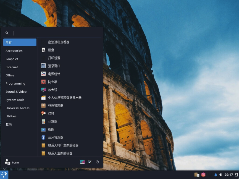Open 电源统计 power statistics icon

point(43,74)
